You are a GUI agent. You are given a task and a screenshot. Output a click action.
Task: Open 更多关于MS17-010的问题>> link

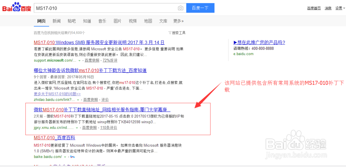click(x=57, y=94)
